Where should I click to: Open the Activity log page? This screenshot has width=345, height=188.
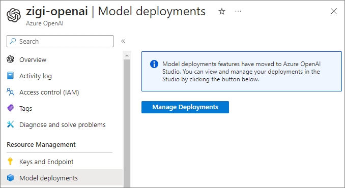click(x=36, y=76)
